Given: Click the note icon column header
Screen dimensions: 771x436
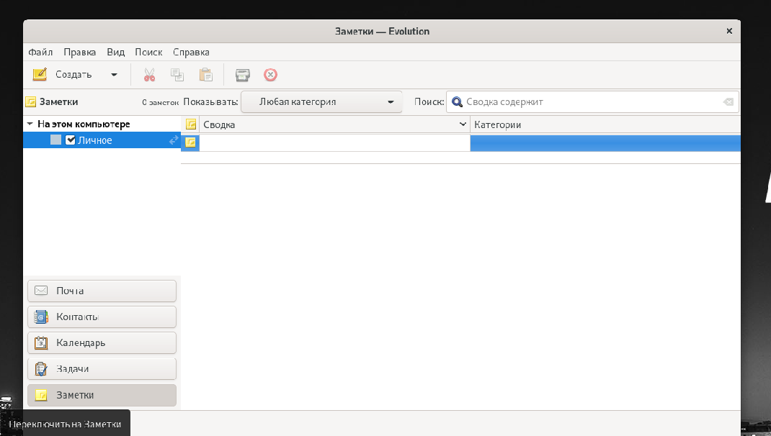Looking at the screenshot, I should tap(191, 124).
